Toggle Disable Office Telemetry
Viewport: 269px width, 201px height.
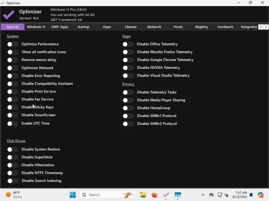coord(128,44)
